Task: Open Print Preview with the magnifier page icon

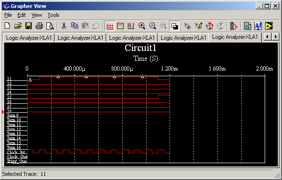Action: [x=50, y=26]
